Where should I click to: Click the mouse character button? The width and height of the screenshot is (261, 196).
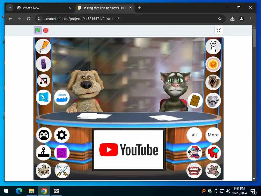point(43,170)
